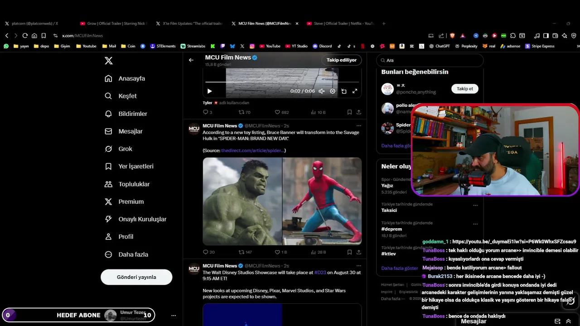
Task: Open video settings gear
Action: click(333, 91)
